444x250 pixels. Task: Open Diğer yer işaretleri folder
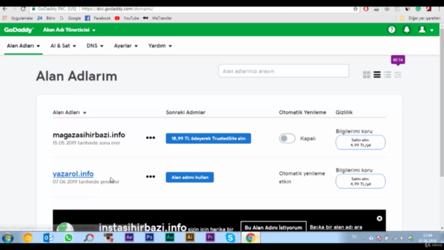click(x=420, y=18)
